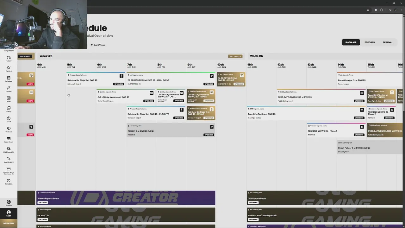
Task: Switch to the Festival filter tab
Action: click(x=388, y=42)
